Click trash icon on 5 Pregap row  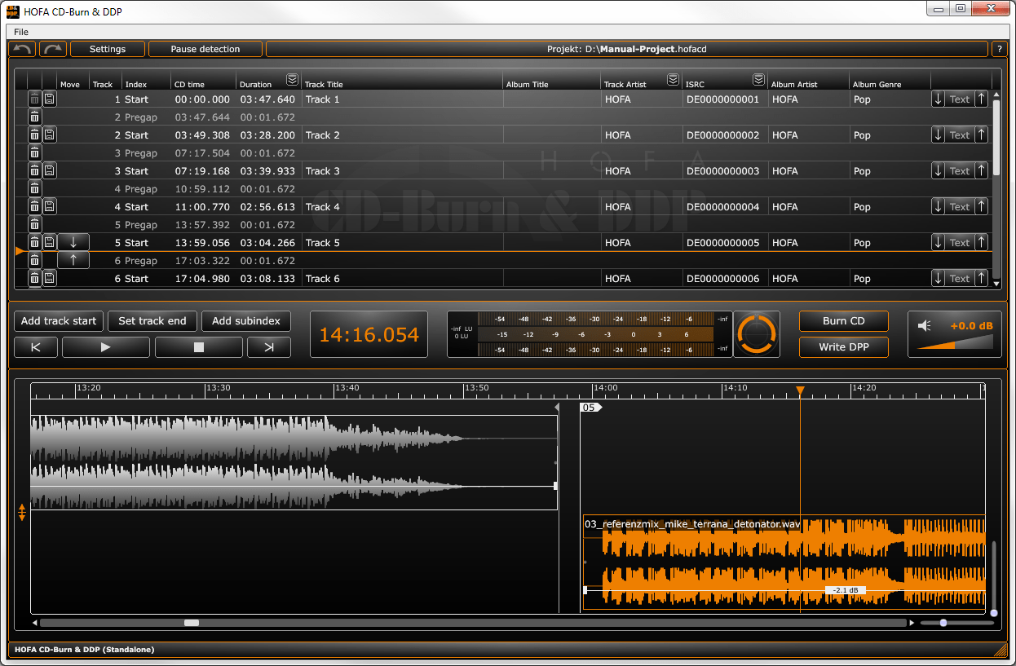[x=35, y=225]
